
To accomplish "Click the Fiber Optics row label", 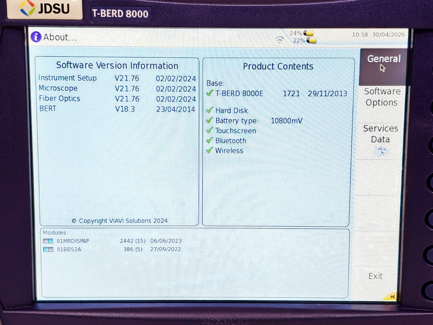I will pos(60,99).
